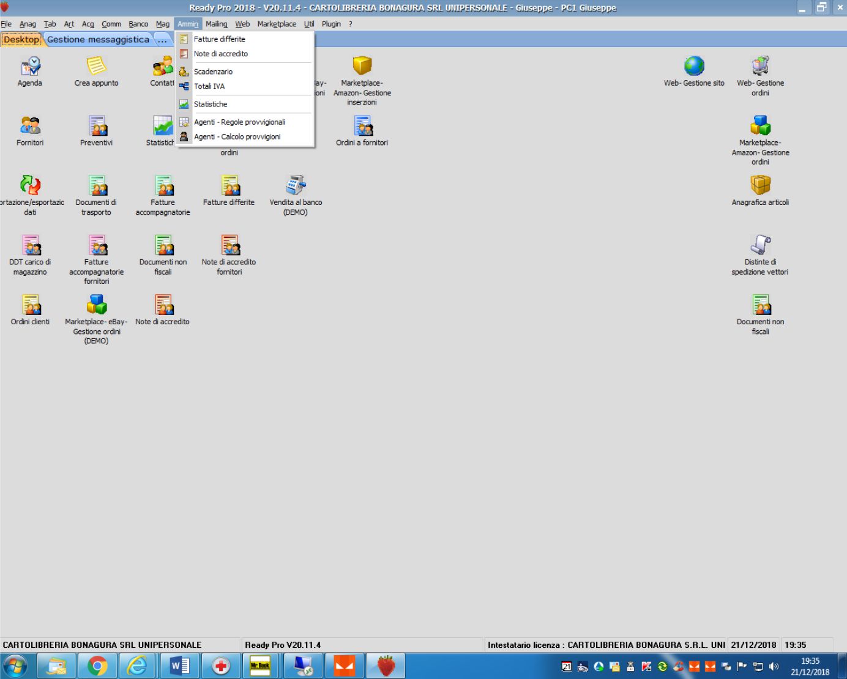This screenshot has height=679, width=847.
Task: Switch to the Gestione messaggistica tab
Action: pos(98,39)
